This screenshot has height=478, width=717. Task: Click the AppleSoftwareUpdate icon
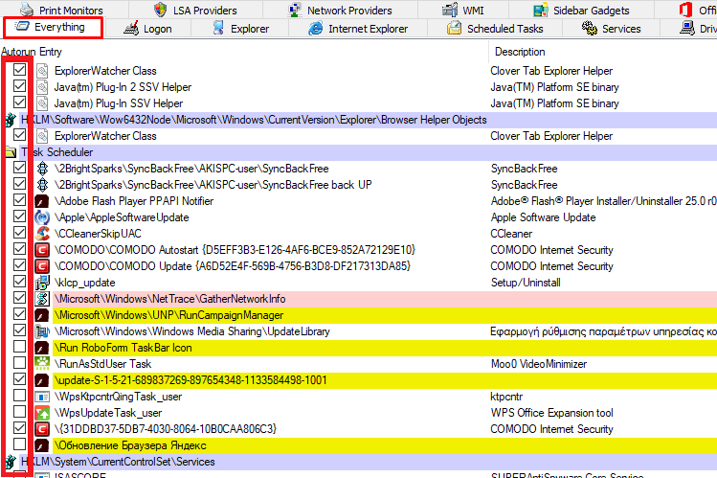pyautogui.click(x=42, y=217)
